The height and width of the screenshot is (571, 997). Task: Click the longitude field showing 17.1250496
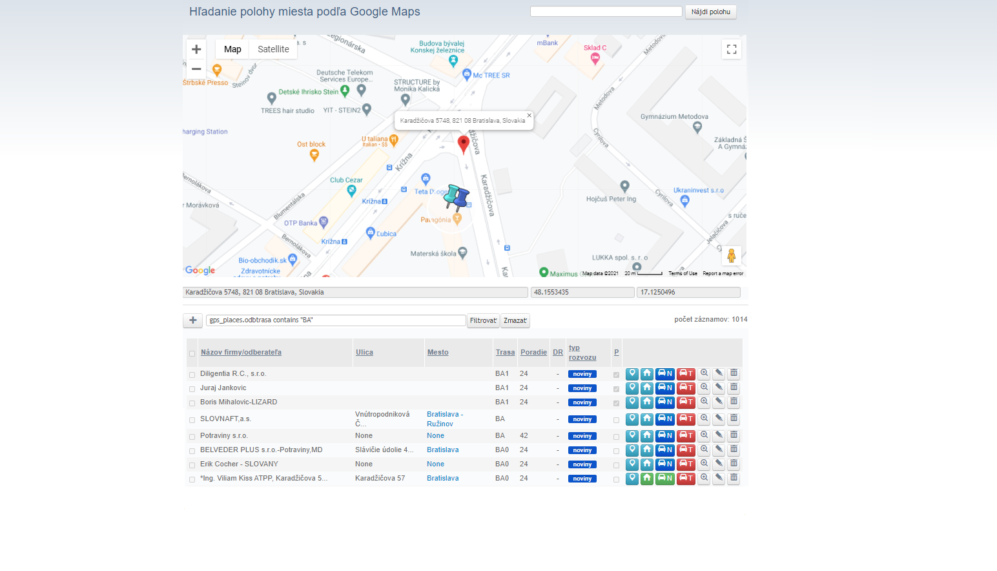point(688,293)
